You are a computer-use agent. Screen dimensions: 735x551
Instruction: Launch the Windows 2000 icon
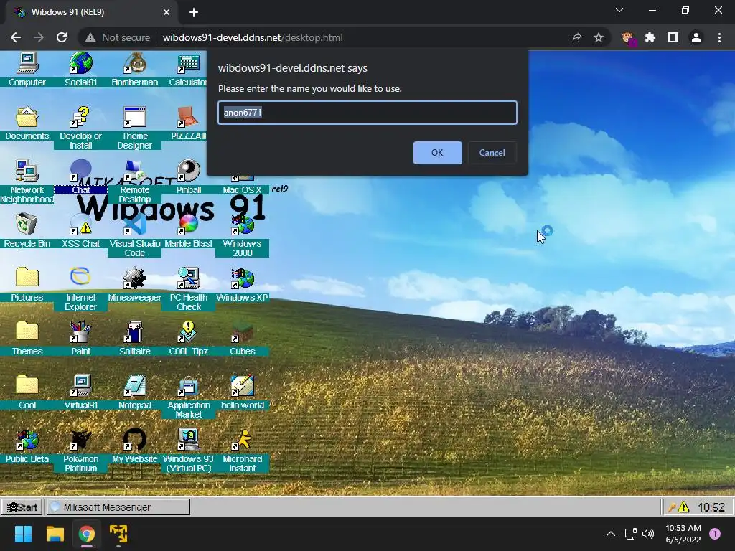(243, 225)
